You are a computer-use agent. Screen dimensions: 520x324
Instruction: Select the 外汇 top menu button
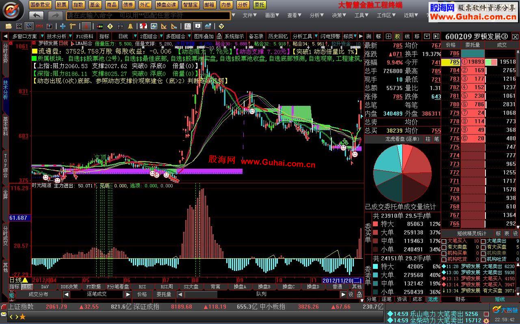144,5
